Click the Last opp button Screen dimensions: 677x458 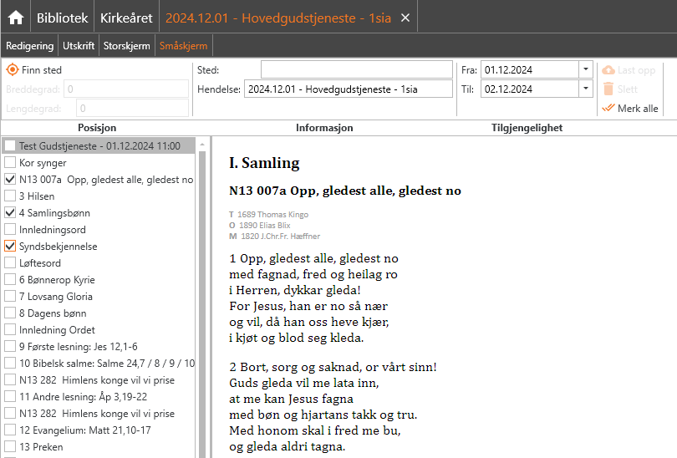(x=629, y=70)
